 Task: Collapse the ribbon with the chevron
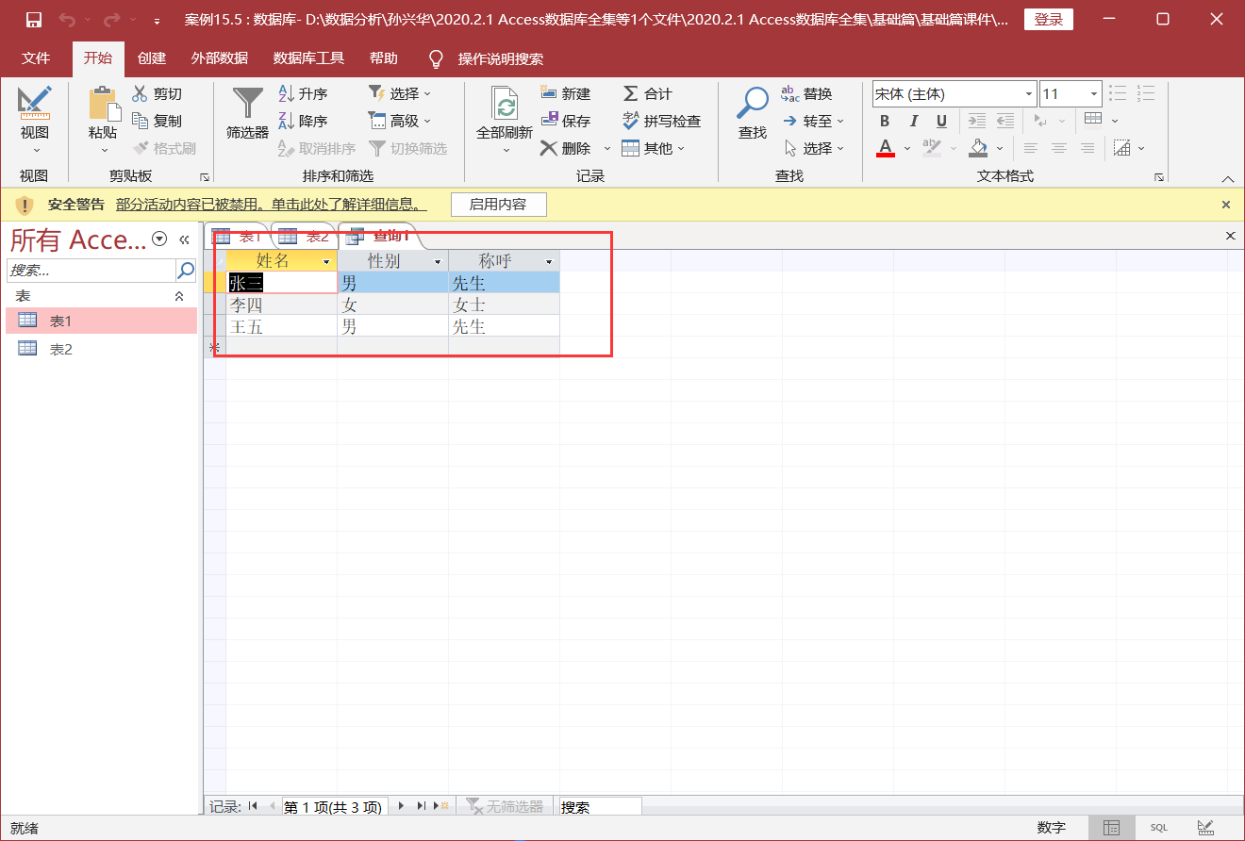tap(1228, 178)
